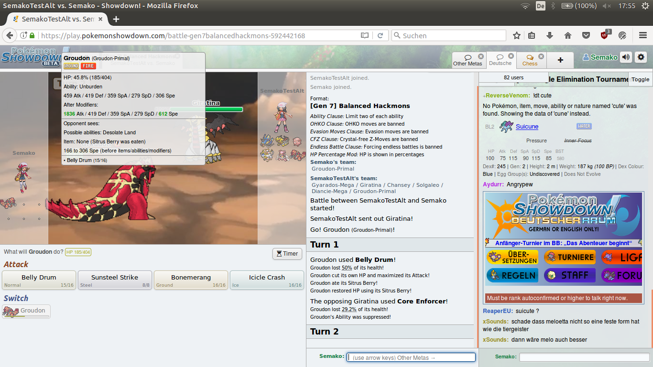Open the site info icon in the URL bar
The width and height of the screenshot is (653, 367).
click(x=23, y=35)
